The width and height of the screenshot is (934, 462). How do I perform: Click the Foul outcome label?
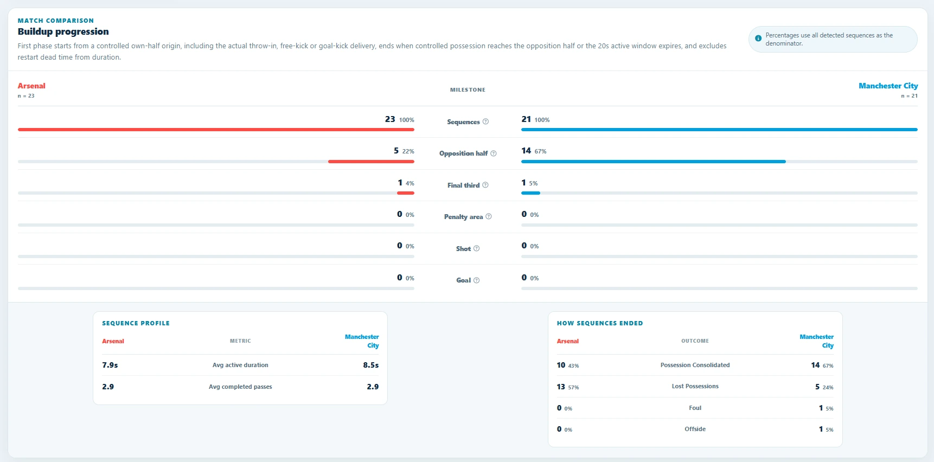(695, 408)
